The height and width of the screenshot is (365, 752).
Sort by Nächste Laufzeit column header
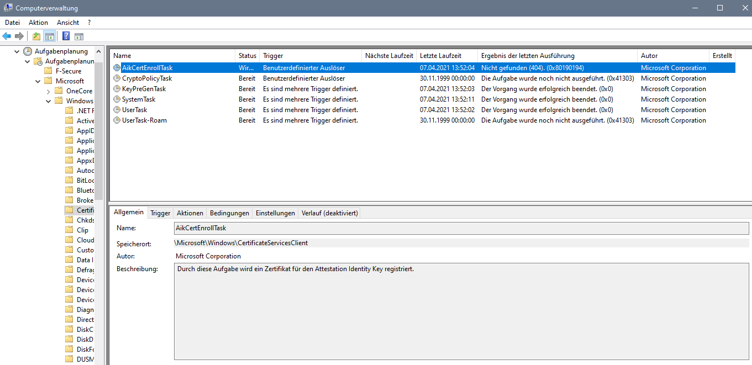pos(389,56)
